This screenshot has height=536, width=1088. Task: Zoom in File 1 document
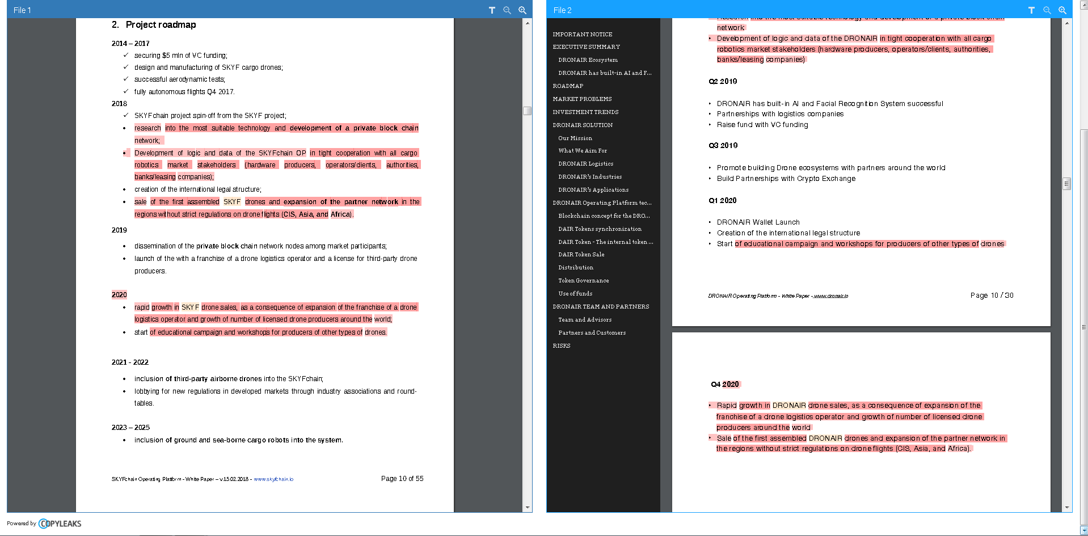point(522,10)
